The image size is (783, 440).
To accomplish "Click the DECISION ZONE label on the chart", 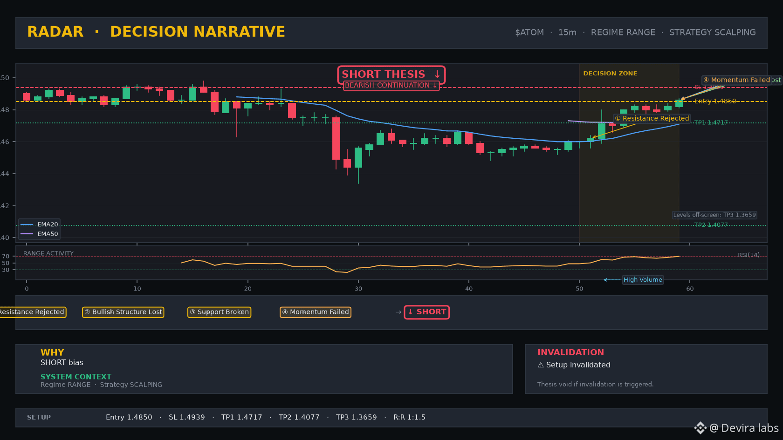I will click(610, 74).
